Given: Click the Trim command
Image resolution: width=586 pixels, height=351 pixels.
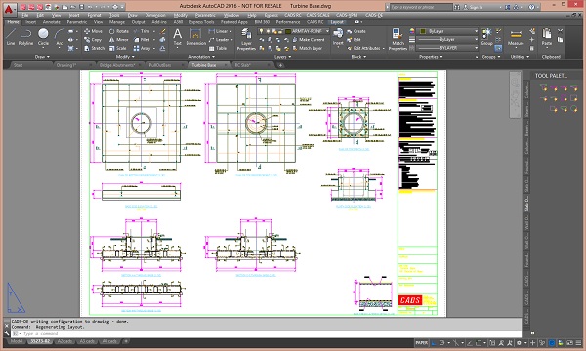Looking at the screenshot, I should point(142,31).
